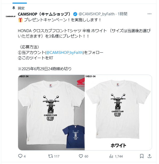This screenshot has height=164, width=159.
Task: Open the @CAMSHOP_byFaith mention link
Action: (x=64, y=53)
